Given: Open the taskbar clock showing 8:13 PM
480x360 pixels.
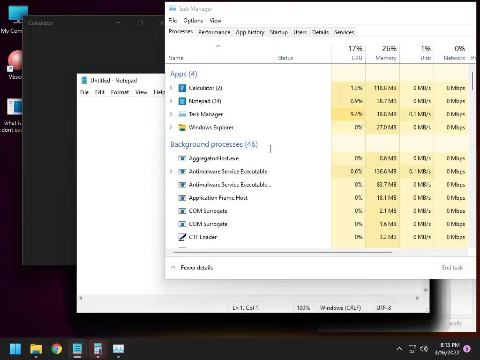Looking at the screenshot, I should coord(447,349).
